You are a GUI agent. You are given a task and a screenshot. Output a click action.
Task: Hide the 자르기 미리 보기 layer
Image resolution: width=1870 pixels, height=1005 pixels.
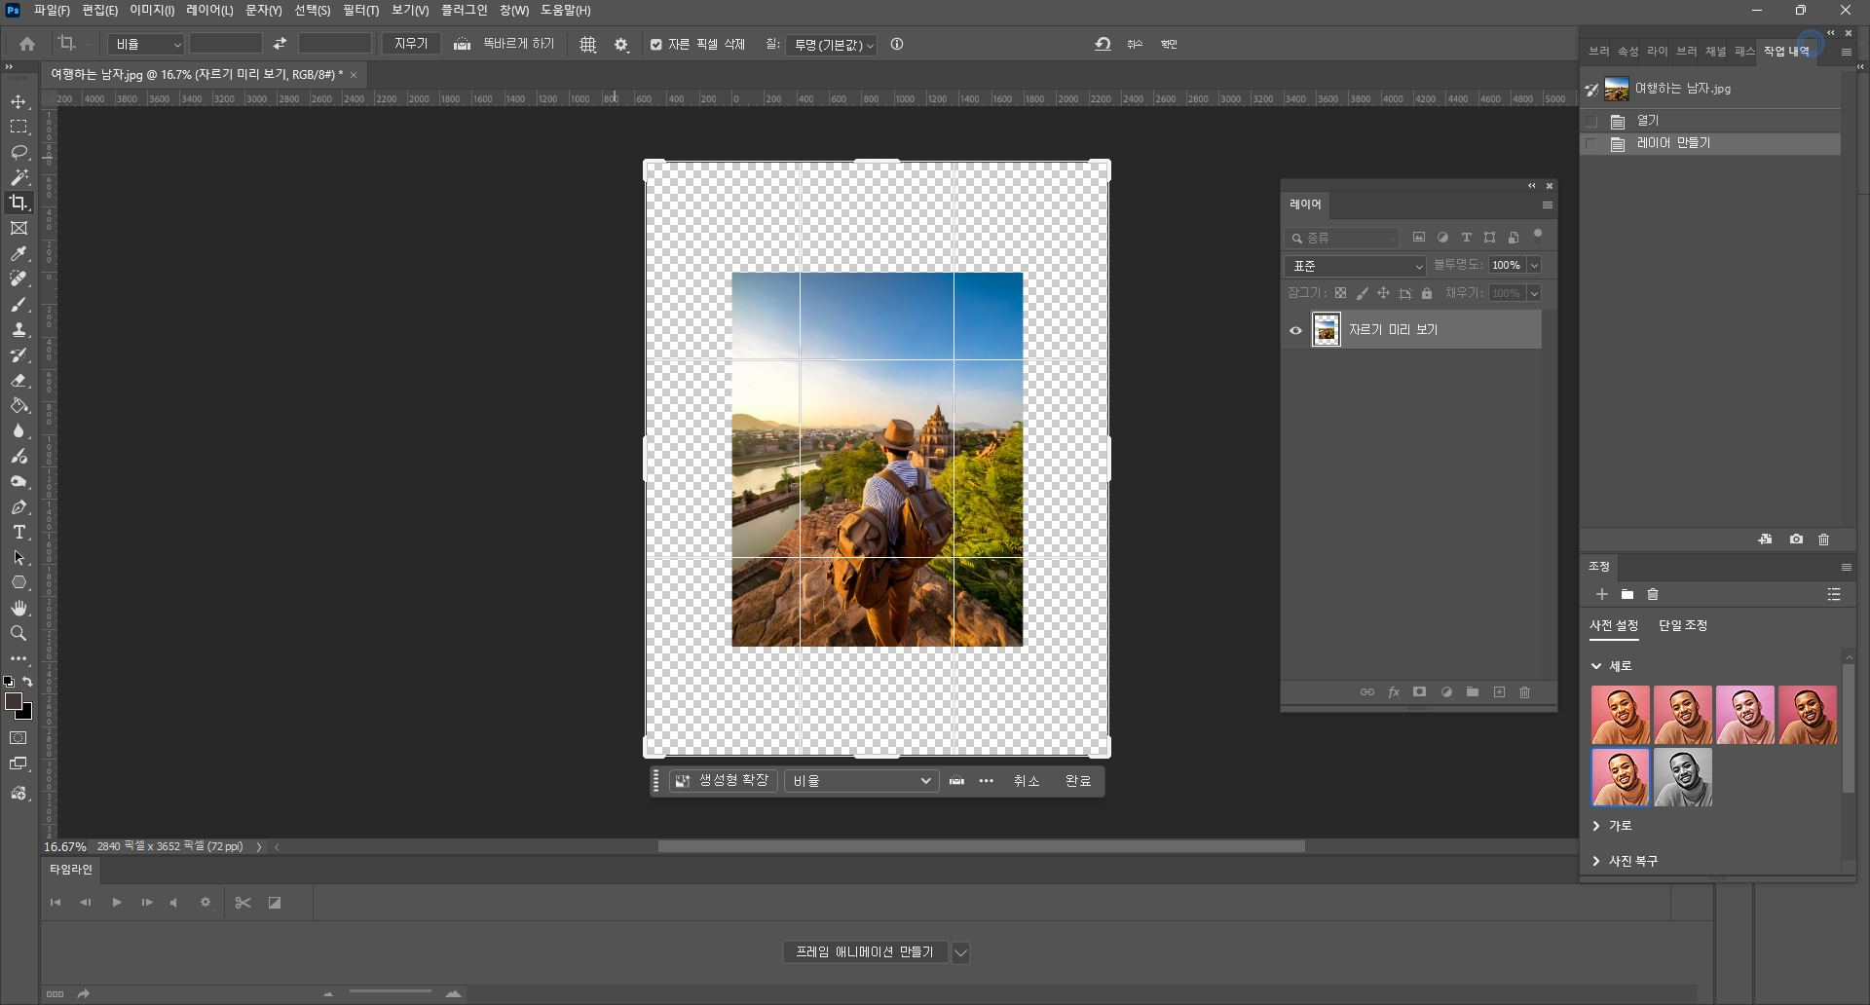(x=1295, y=330)
